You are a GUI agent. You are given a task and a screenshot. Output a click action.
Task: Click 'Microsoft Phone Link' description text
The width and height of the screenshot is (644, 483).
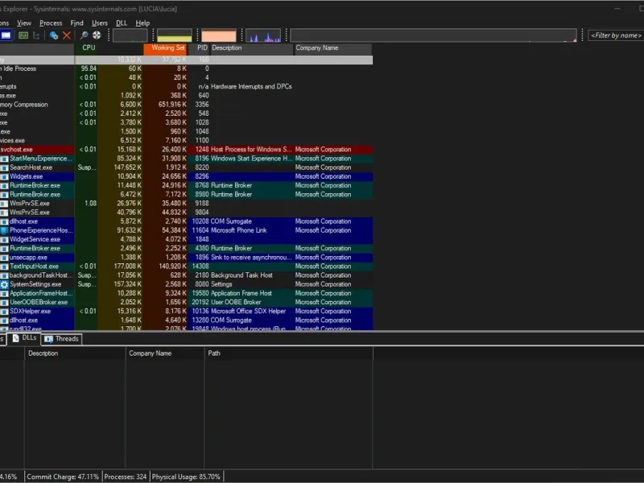[238, 230]
